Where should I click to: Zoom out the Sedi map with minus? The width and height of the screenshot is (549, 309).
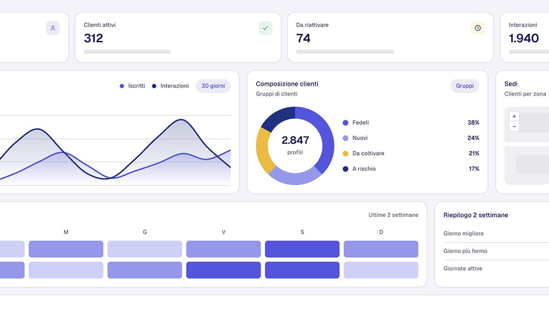coord(514,127)
